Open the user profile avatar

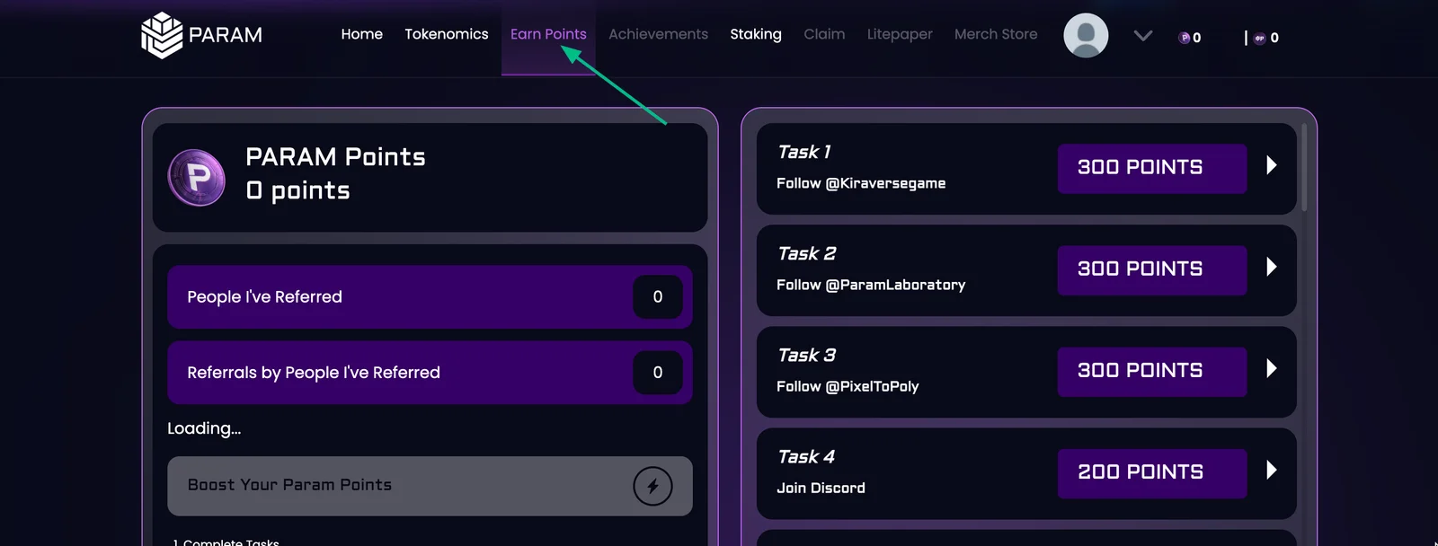[1086, 35]
